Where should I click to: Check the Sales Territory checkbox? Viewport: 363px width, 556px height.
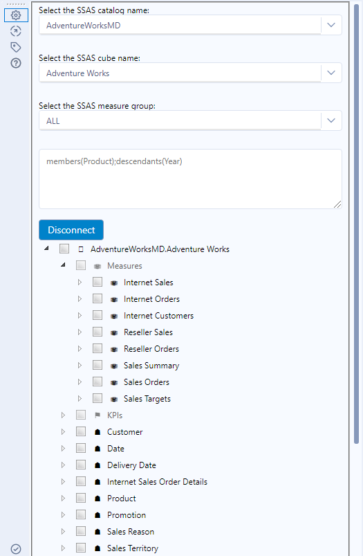81,548
